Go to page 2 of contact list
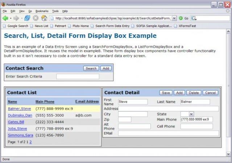This screenshot has height=163, width=232. point(30,142)
